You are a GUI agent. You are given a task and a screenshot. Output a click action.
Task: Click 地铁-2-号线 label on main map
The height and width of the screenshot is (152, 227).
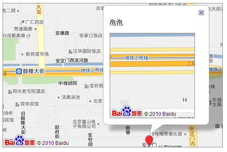point(92,71)
